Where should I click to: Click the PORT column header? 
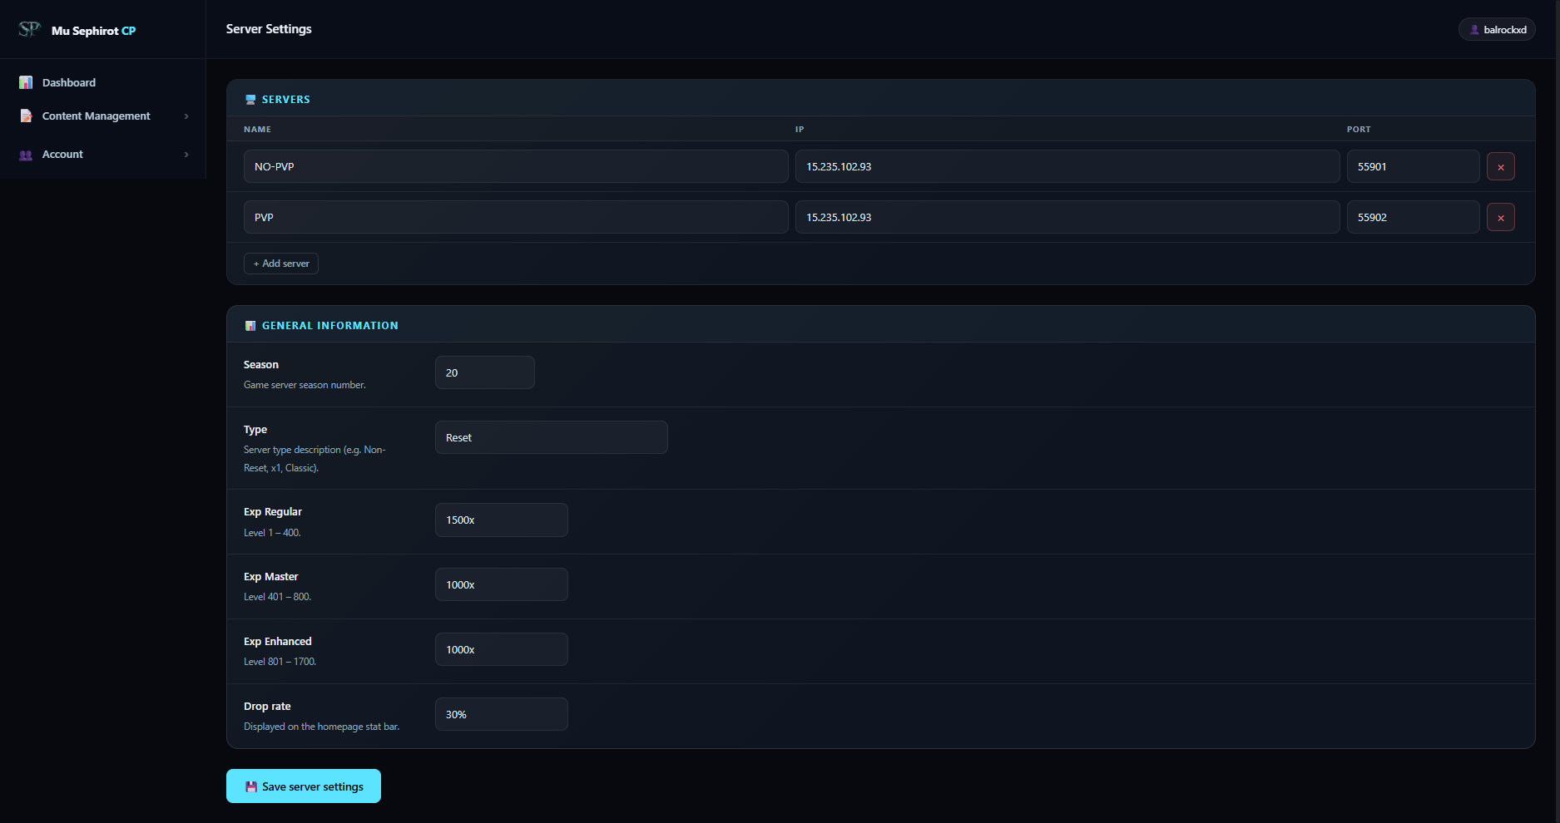tap(1359, 130)
